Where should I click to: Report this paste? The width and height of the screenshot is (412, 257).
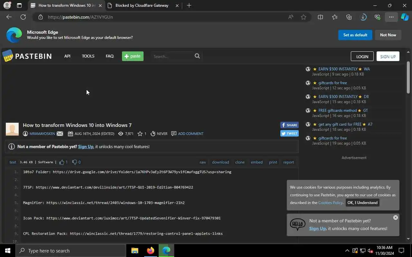click(288, 162)
